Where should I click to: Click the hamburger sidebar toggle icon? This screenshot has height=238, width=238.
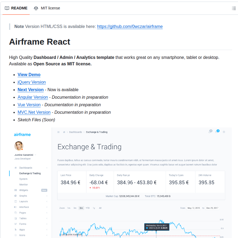(58, 132)
